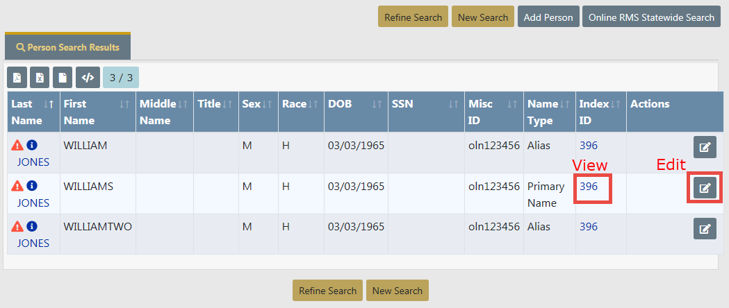Click blue info icon in WILLIAMS row
Viewport: 729px width, 308px height.
click(32, 186)
